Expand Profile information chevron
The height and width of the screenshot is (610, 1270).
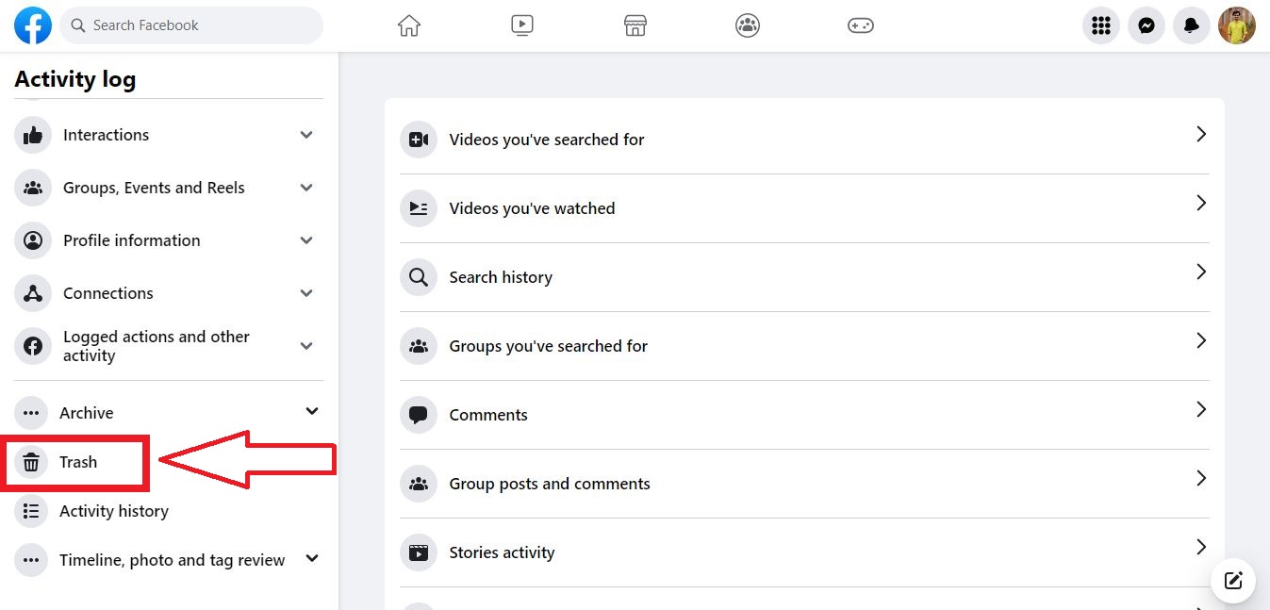306,240
